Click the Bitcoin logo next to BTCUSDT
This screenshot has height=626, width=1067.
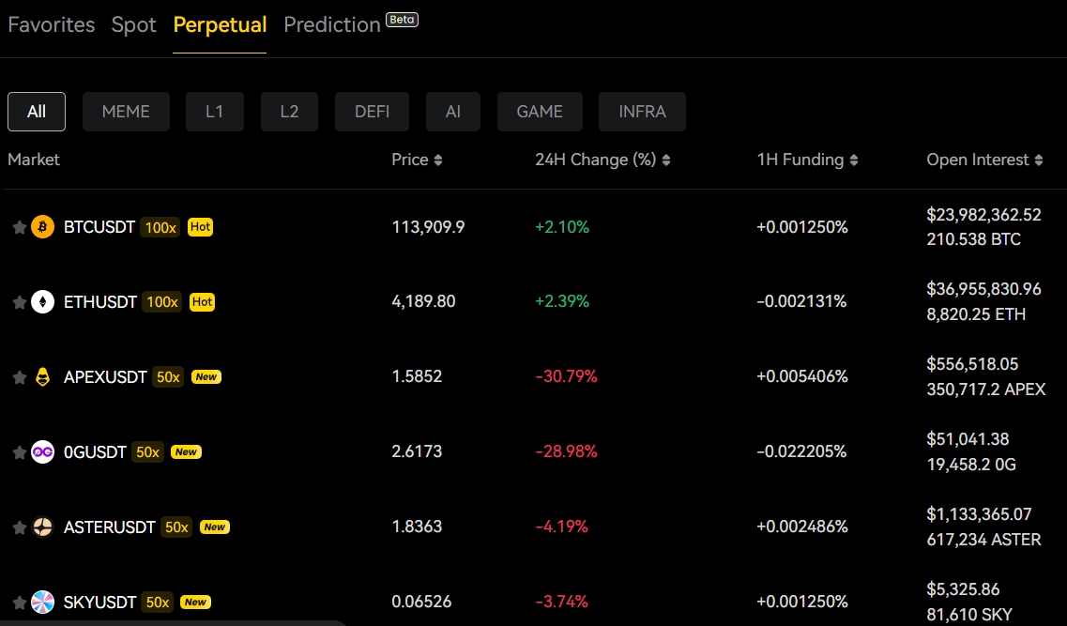click(42, 226)
